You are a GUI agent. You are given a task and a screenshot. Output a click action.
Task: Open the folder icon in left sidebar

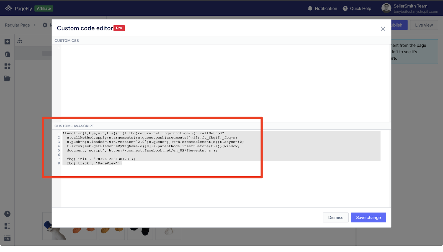point(7,78)
